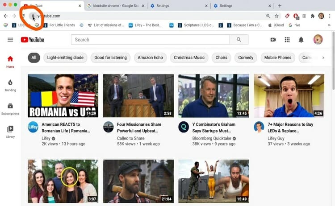Select the All filter chip
The width and height of the screenshot is (335, 206).
pyautogui.click(x=34, y=58)
